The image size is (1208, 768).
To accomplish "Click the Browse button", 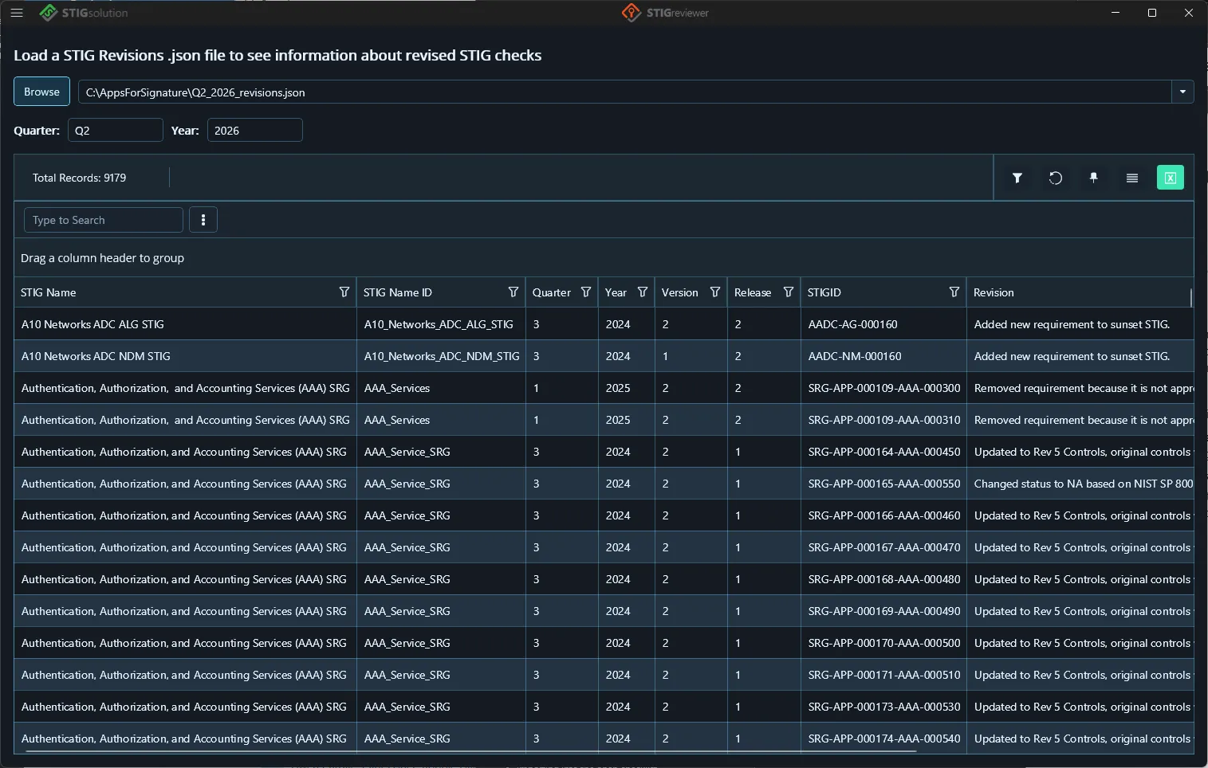I will pyautogui.click(x=41, y=92).
